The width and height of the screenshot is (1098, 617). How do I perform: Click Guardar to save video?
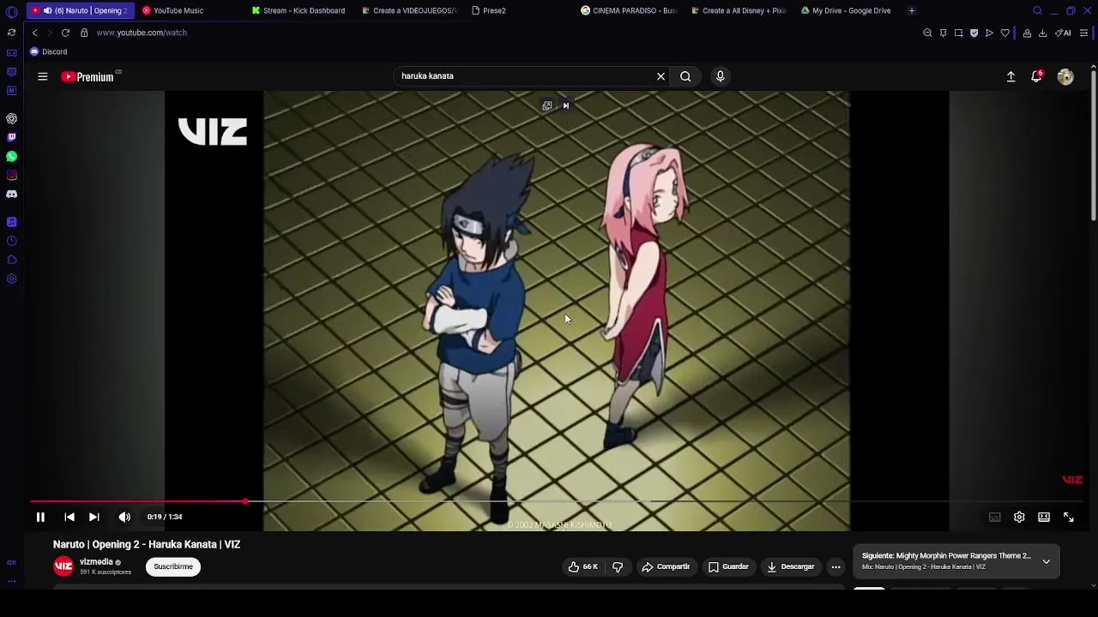[728, 566]
